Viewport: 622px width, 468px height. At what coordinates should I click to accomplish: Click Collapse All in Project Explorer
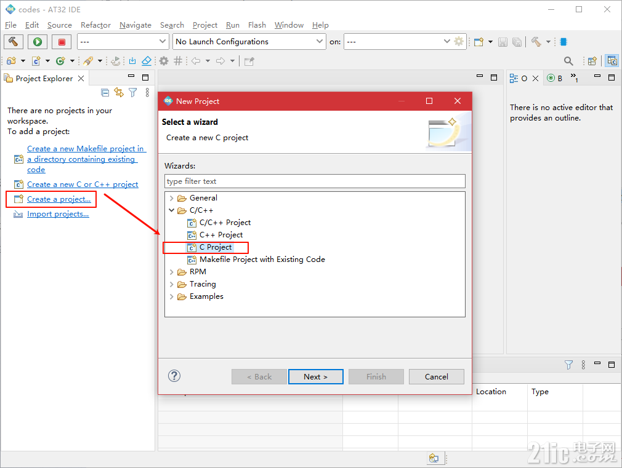(x=105, y=93)
